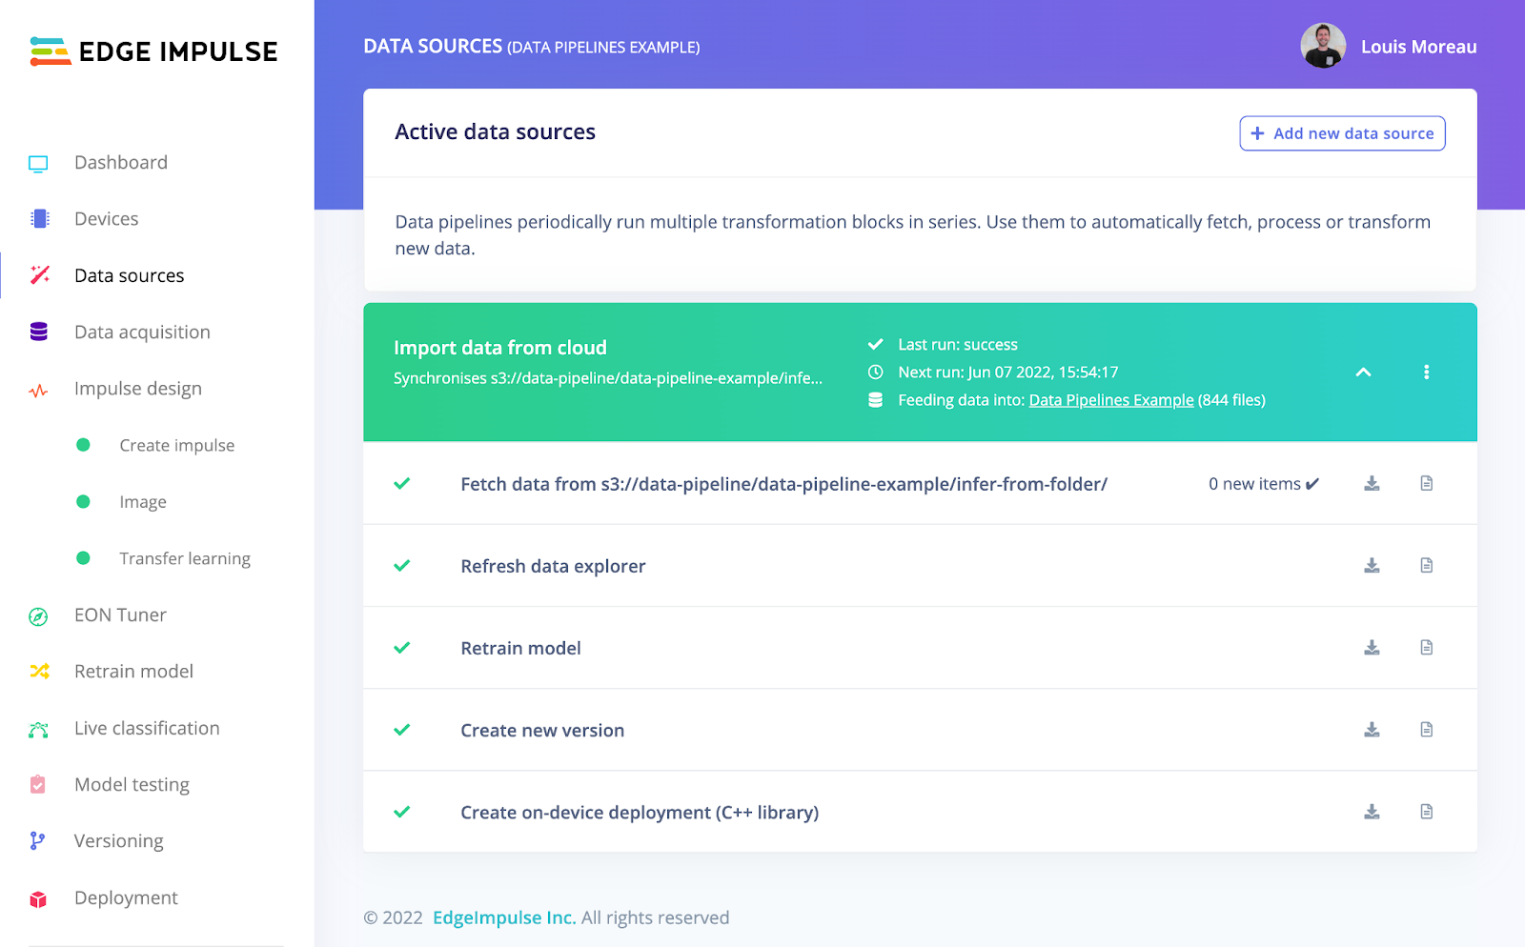Click the Synchronises s3 path text
Viewport: 1525px width, 947px height.
pos(608,378)
